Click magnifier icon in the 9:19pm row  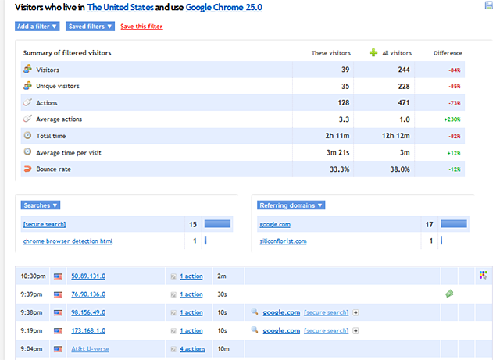255,331
